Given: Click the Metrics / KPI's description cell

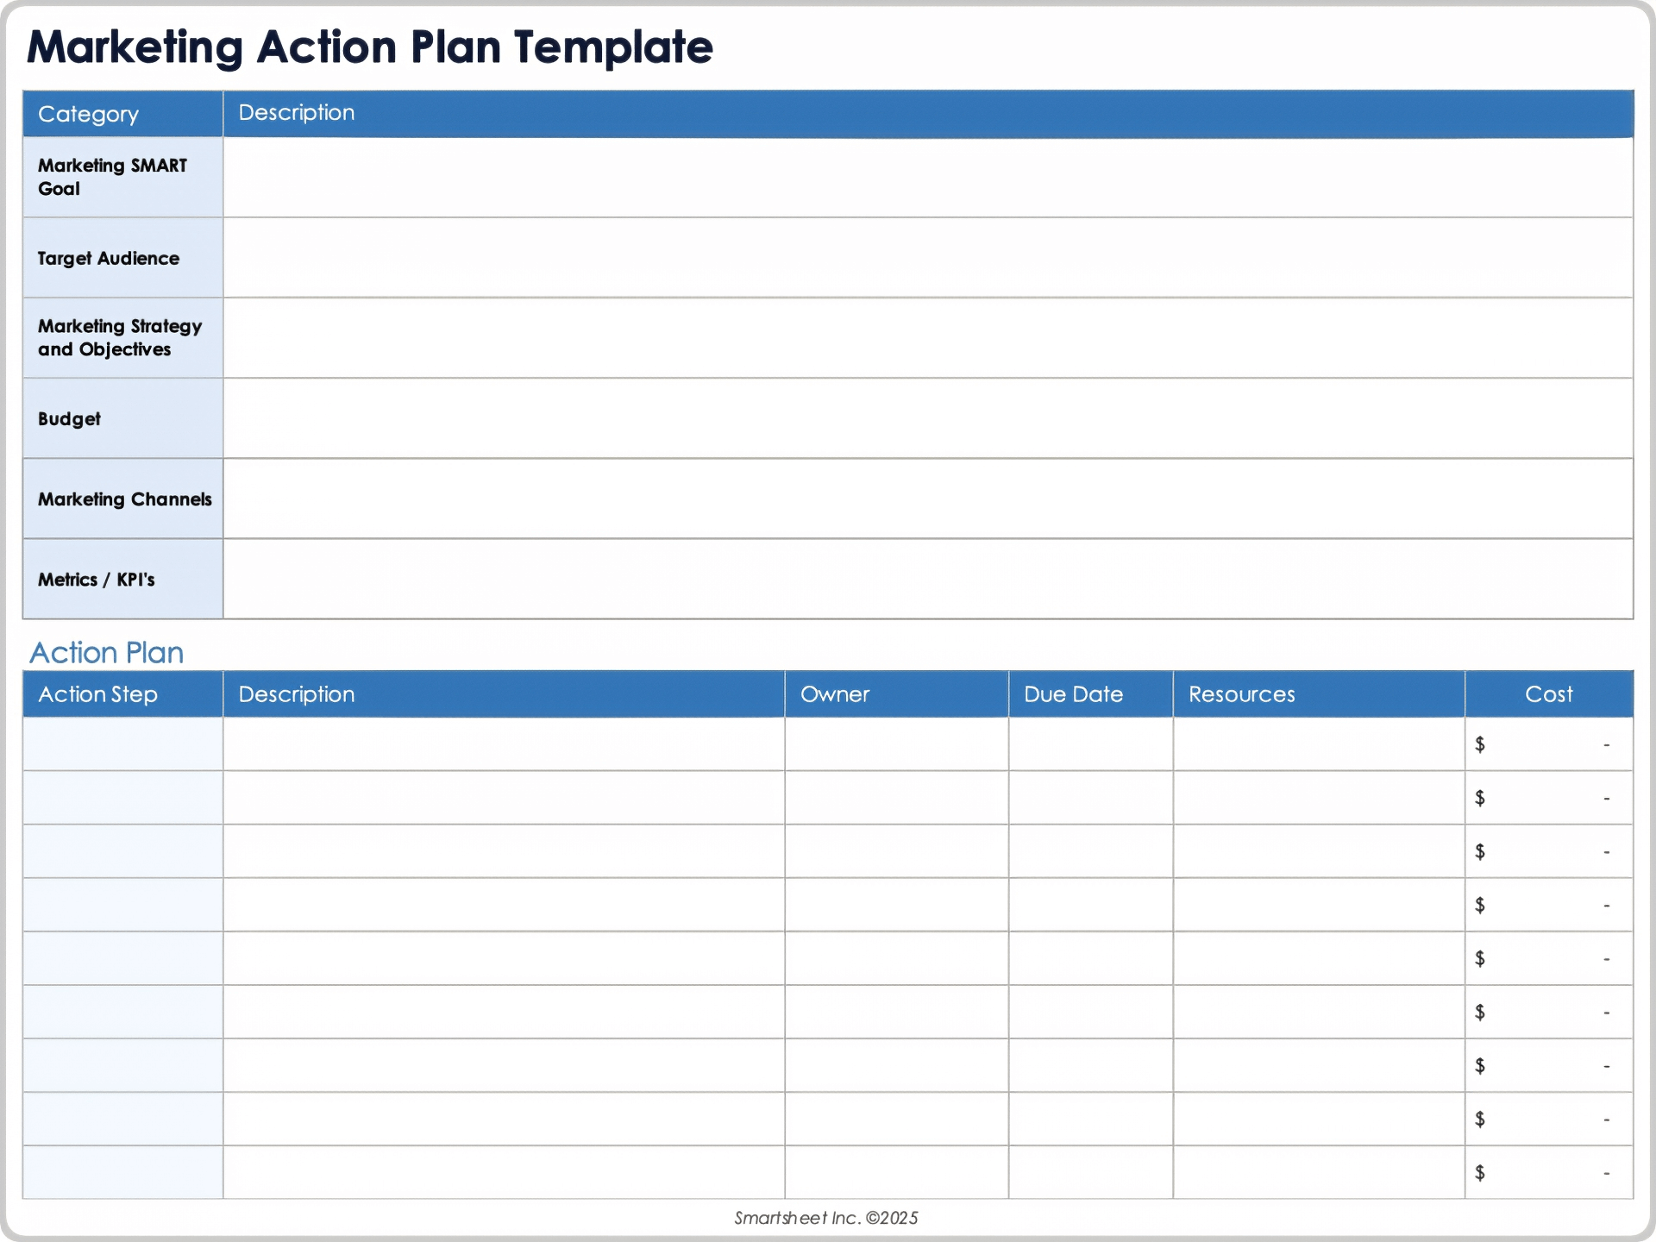Looking at the screenshot, I should pyautogui.click(x=927, y=579).
